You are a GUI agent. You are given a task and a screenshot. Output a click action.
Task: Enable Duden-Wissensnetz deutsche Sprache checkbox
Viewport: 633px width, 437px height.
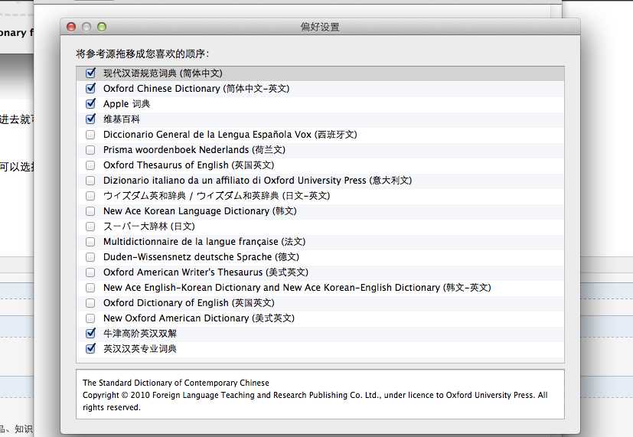90,257
